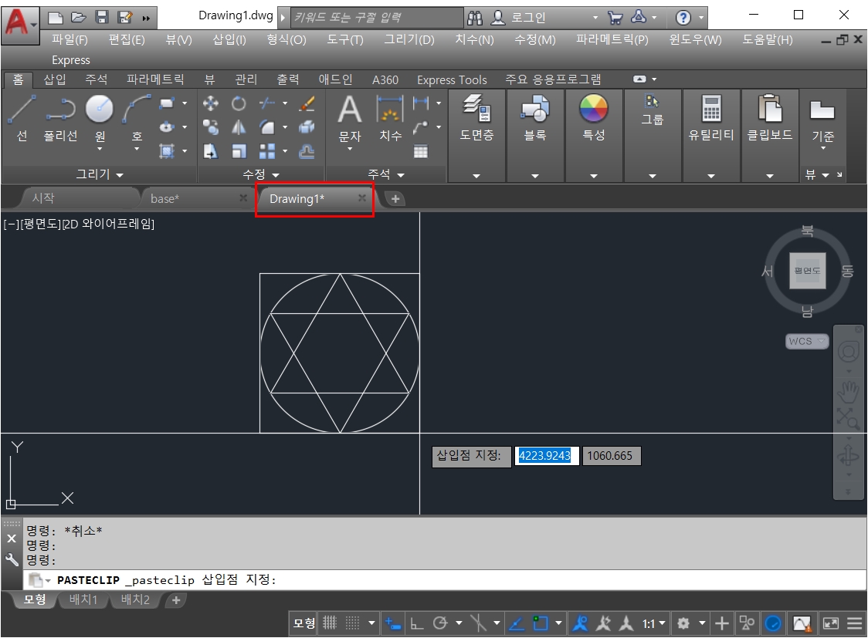This screenshot has width=868, height=638.
Task: Expand the 주석 (Annotation) panel
Action: 386,174
